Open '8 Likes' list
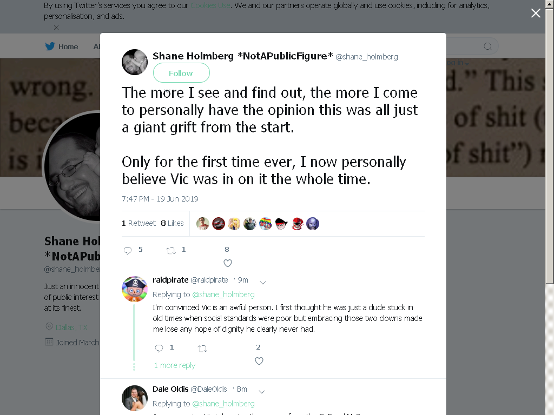This screenshot has height=415, width=554. pyautogui.click(x=172, y=223)
